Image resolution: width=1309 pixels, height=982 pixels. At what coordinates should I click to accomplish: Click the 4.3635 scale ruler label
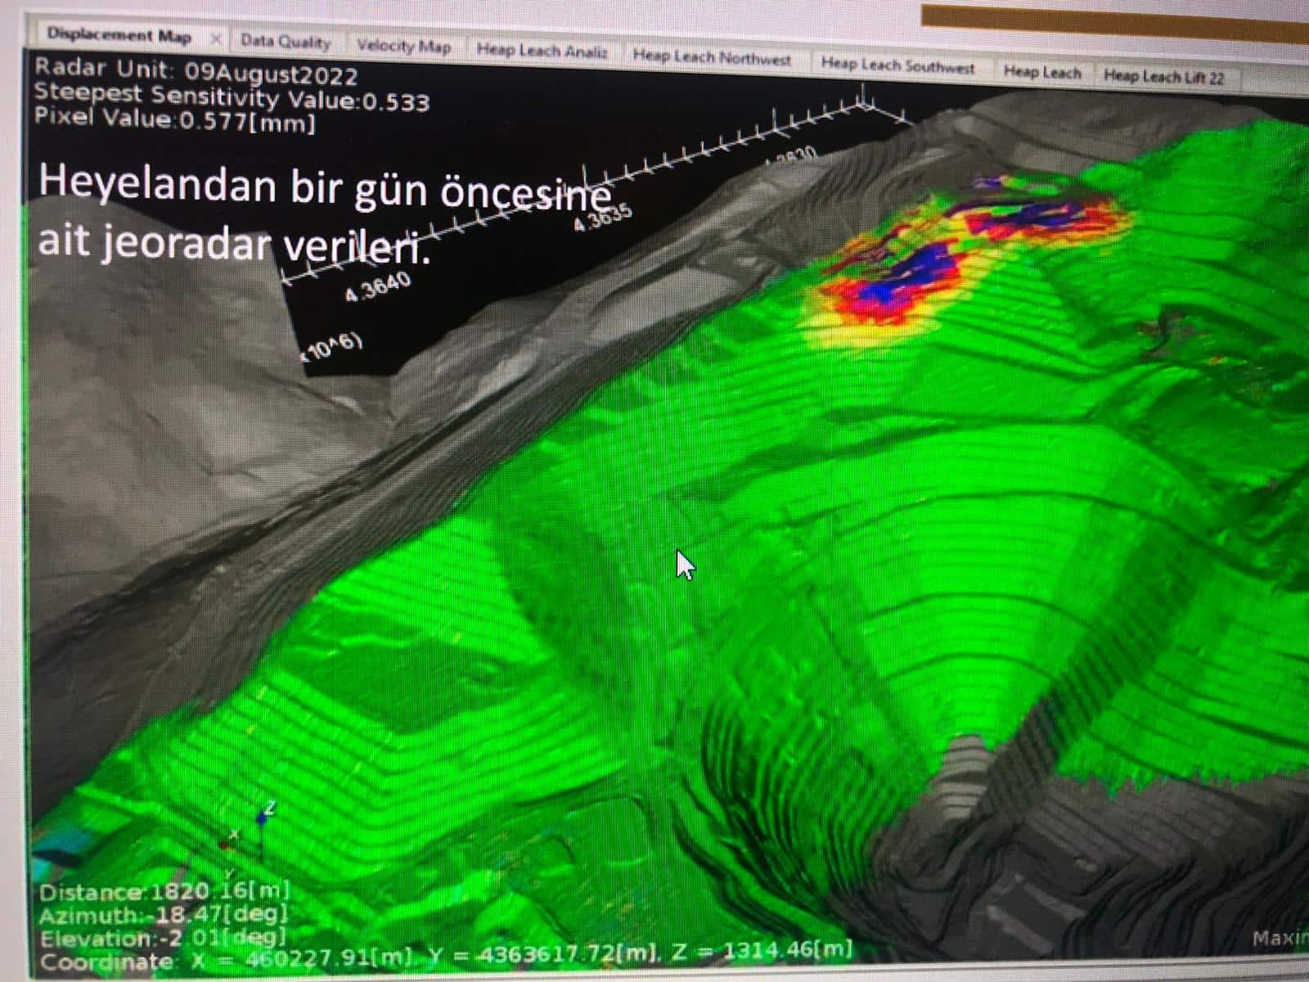point(603,217)
